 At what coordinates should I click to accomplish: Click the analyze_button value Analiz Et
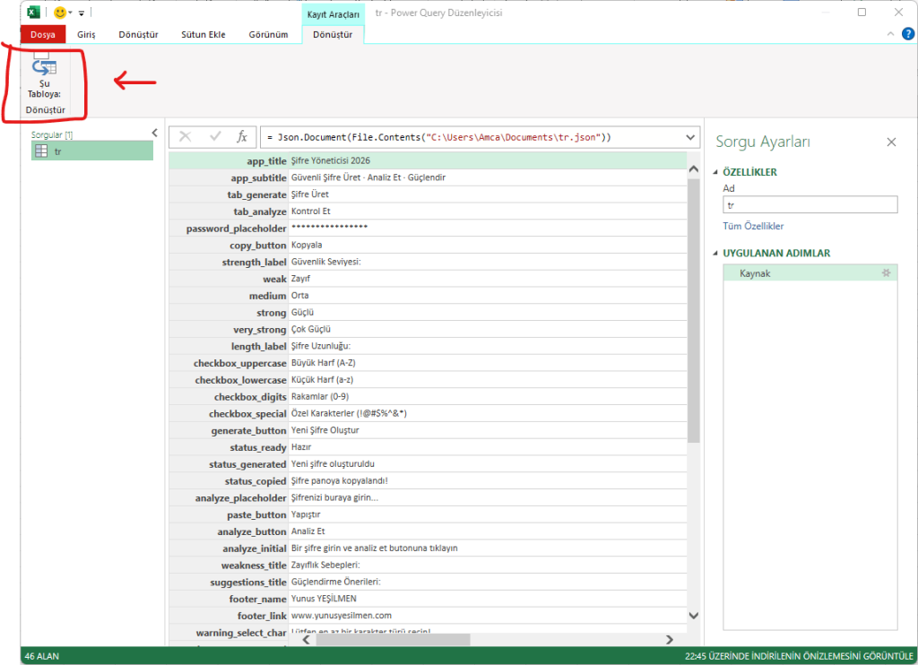tap(308, 531)
